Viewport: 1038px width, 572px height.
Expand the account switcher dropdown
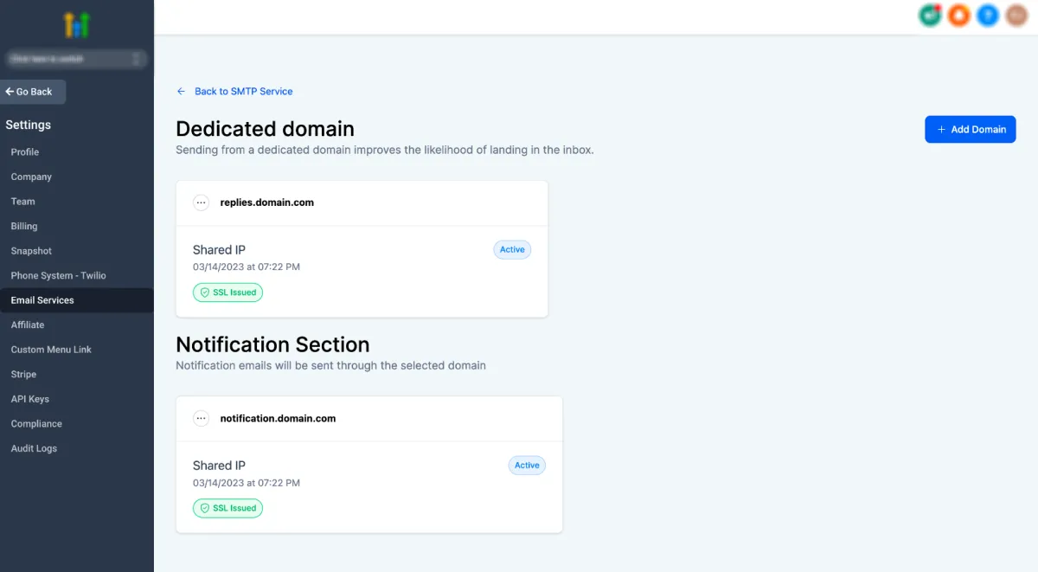pyautogui.click(x=77, y=59)
